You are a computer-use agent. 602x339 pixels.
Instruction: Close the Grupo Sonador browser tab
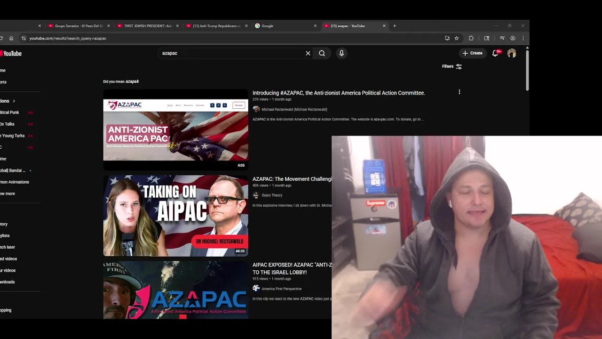(108, 26)
